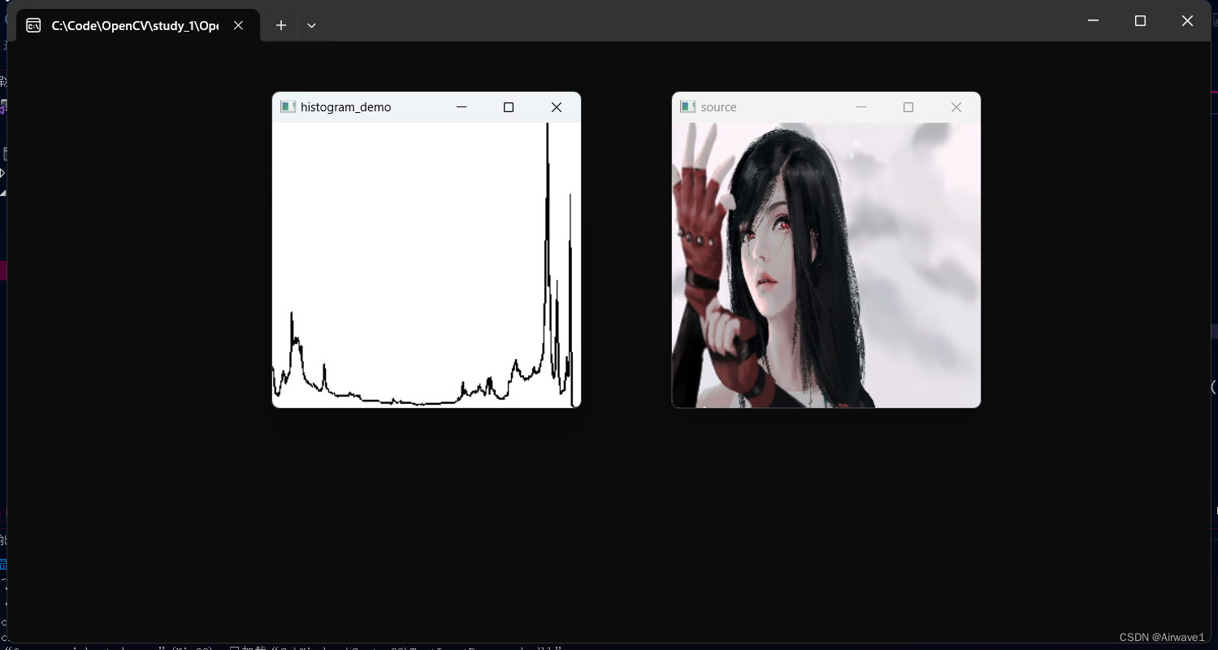
Task: Select the terminal tab C:\Code\OpenCV\study_1
Action: [138, 25]
